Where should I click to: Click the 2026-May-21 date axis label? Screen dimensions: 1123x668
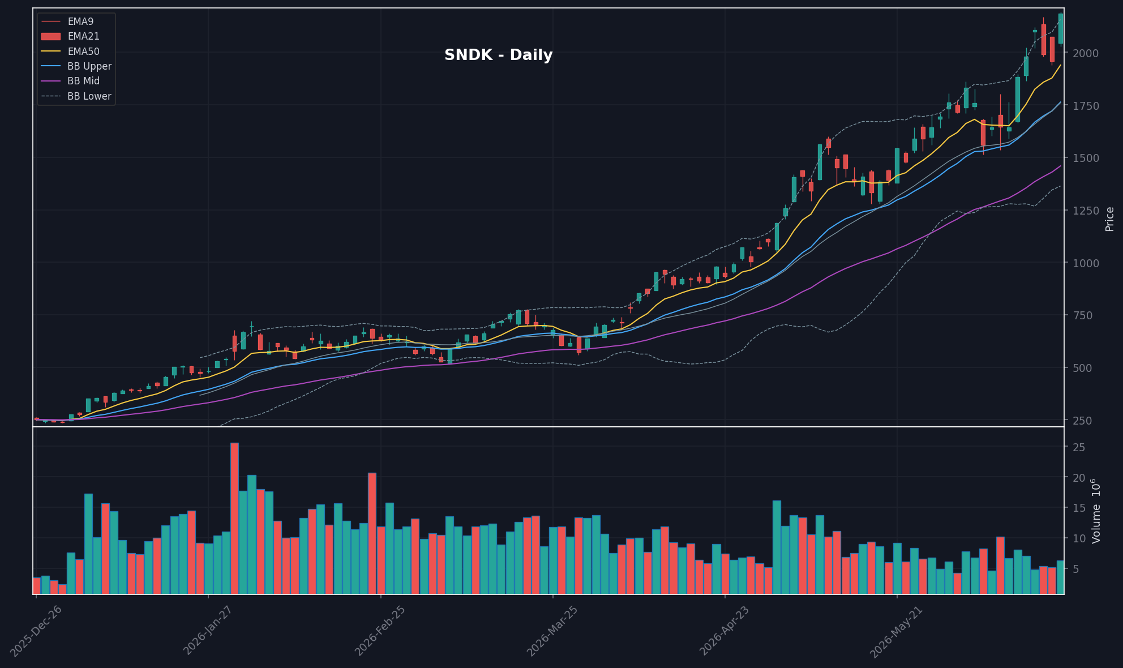(897, 631)
